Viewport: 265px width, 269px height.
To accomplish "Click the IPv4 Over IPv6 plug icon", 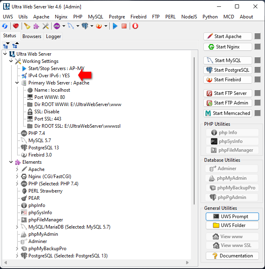I will pyautogui.click(x=24, y=76).
